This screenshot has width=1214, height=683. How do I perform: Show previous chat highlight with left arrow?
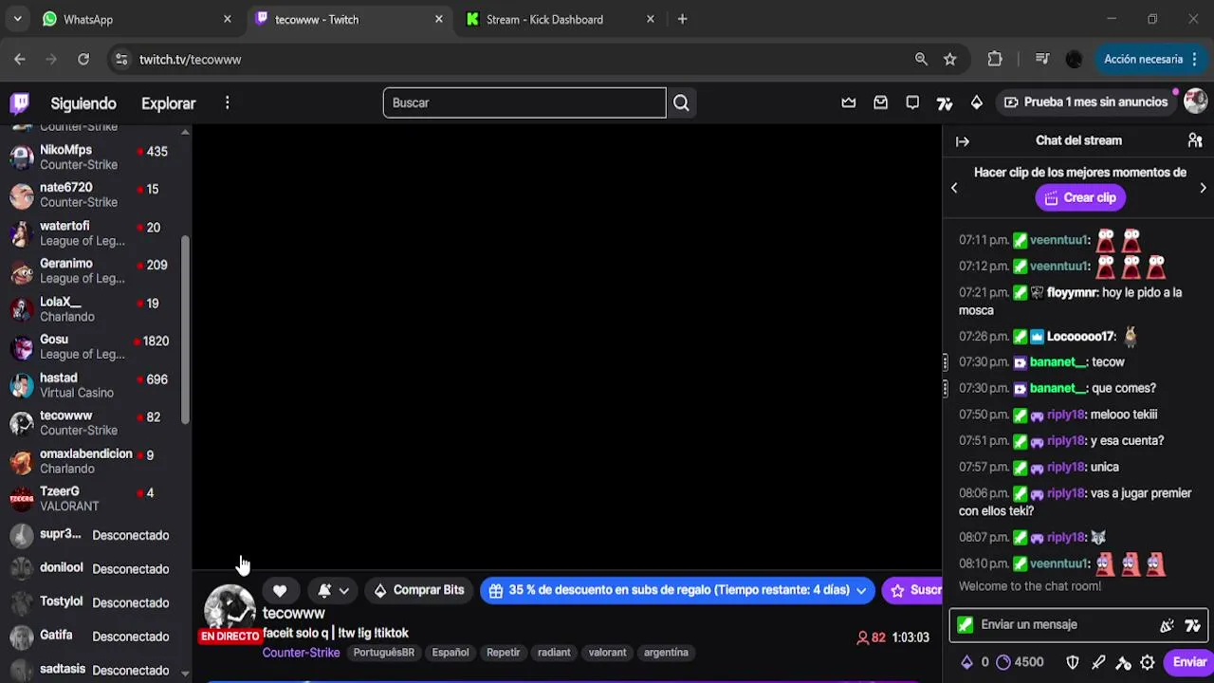[954, 188]
